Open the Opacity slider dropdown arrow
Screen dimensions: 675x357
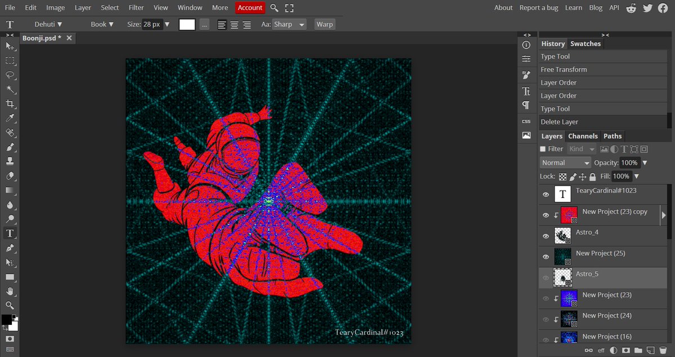(x=645, y=163)
